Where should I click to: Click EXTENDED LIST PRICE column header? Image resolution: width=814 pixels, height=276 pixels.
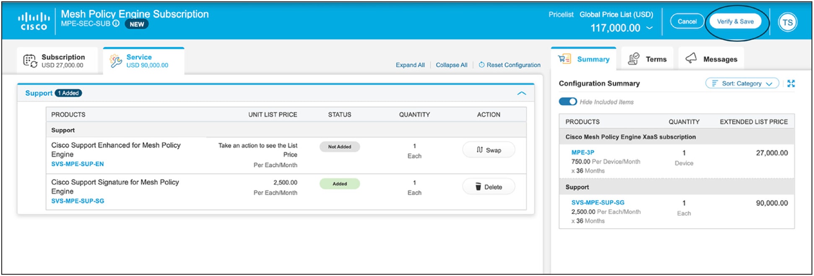(x=754, y=122)
